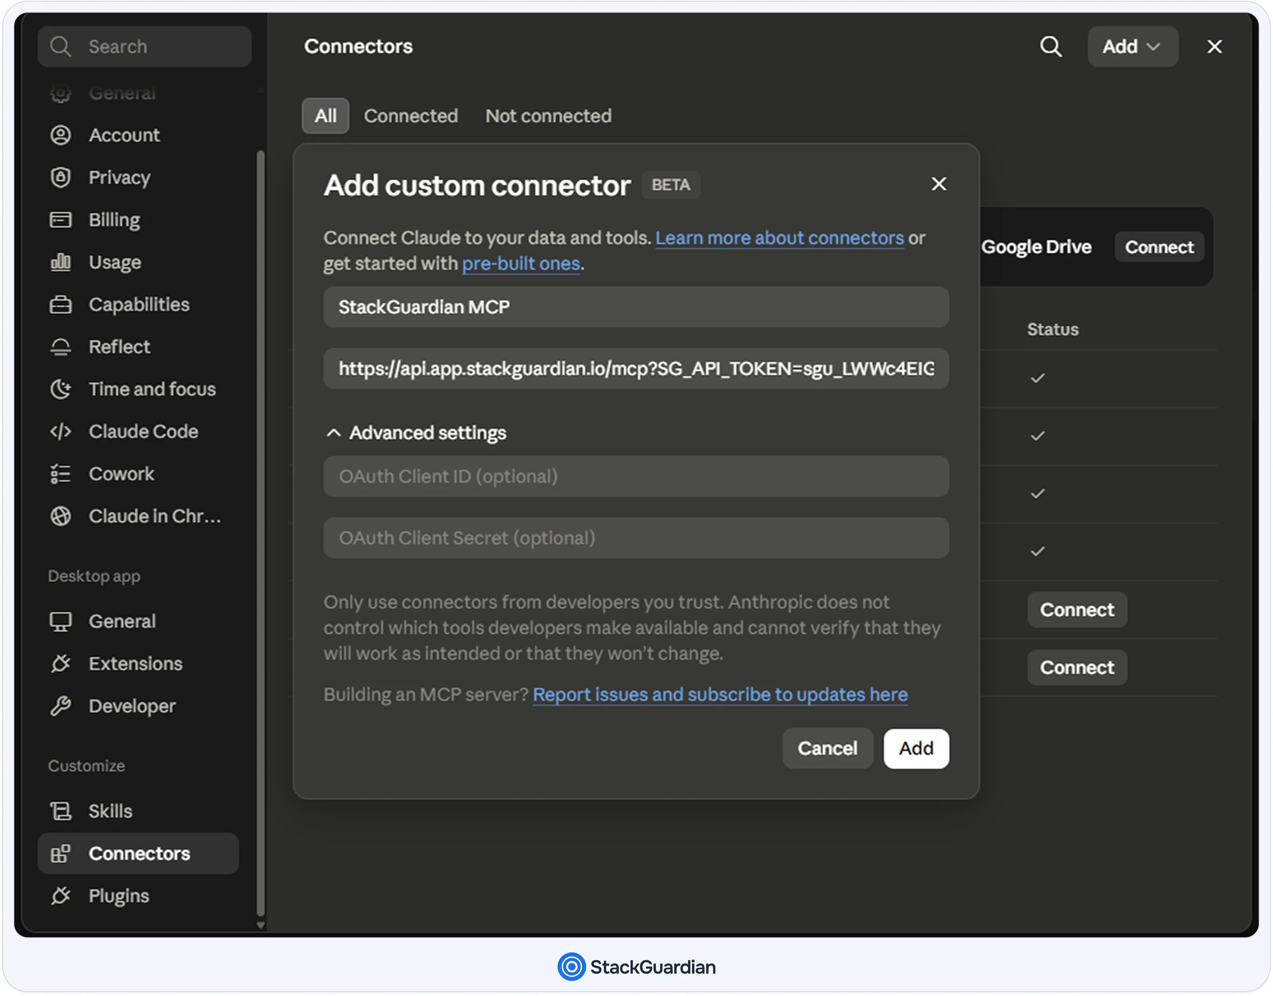Viewport: 1273px width, 996px height.
Task: Open Usage via the bar chart icon
Action: 61,262
